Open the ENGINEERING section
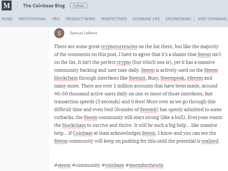The width and height of the screenshot is (228, 171). (178, 19)
